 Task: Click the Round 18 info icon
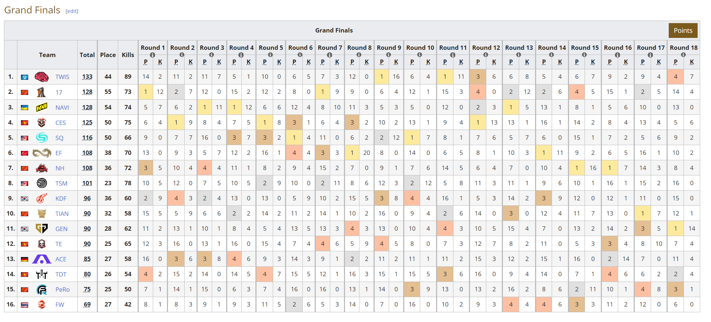point(683,55)
